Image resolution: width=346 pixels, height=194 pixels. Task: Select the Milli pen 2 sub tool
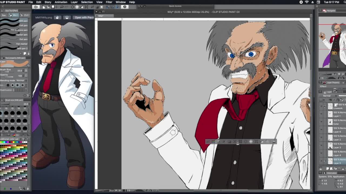14,48
